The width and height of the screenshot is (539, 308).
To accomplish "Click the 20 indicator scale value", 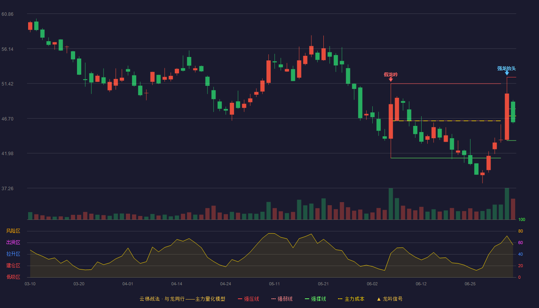I will click(521, 266).
